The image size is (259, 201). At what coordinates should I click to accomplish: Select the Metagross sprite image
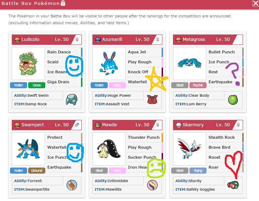point(189,63)
